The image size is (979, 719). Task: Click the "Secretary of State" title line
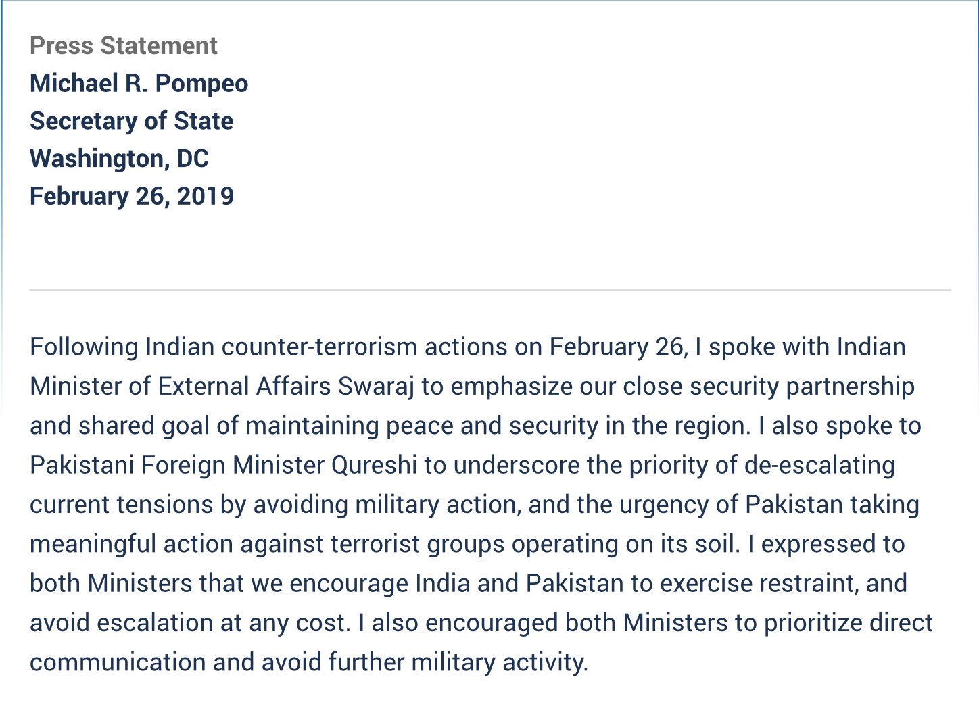click(132, 121)
